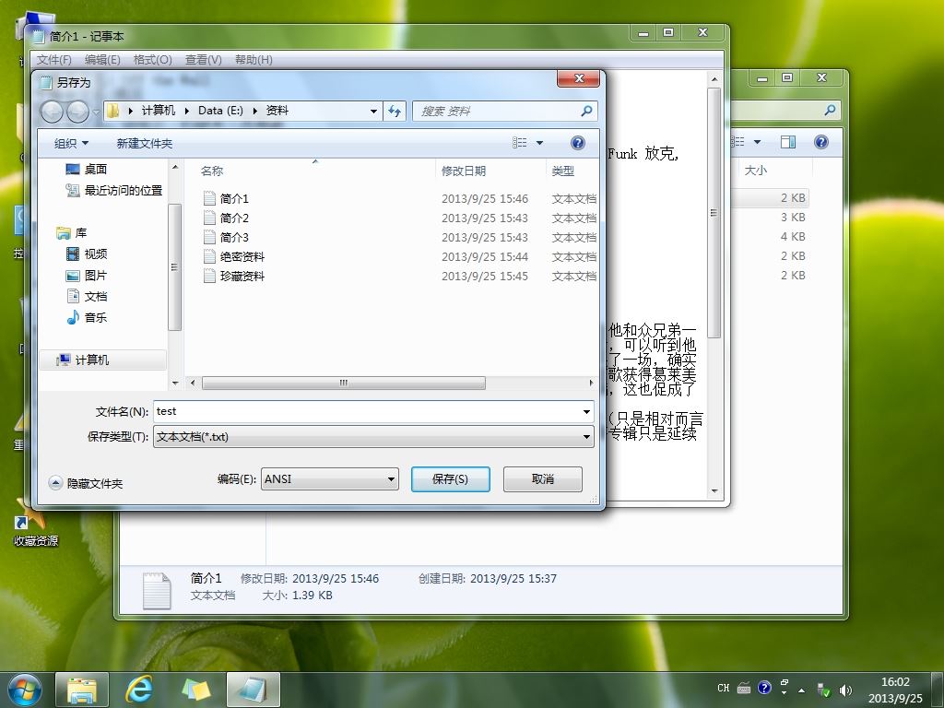Open 文件(F) menu in Notepad
Image resolution: width=944 pixels, height=708 pixels.
pyautogui.click(x=53, y=60)
